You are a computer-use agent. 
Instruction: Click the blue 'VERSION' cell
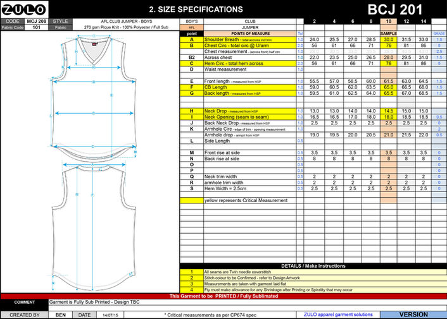(x=413, y=315)
